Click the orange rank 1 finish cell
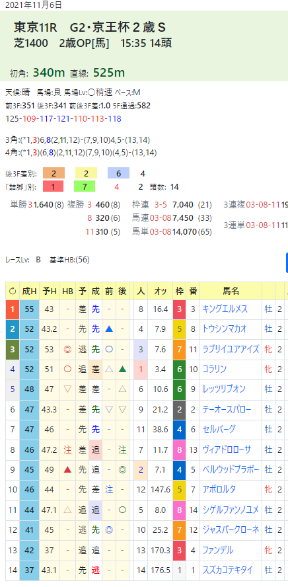 tap(13, 309)
